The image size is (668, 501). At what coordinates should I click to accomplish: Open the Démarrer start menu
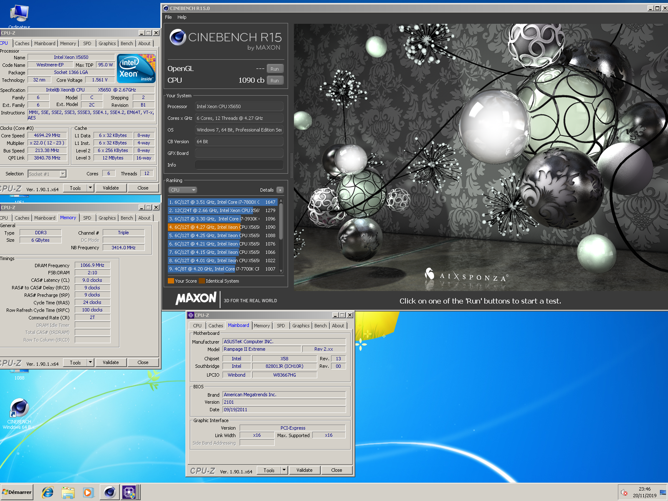click(x=17, y=492)
